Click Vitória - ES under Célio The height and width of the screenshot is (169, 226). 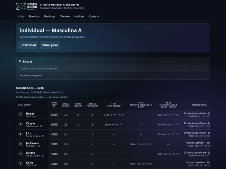coord(31,165)
